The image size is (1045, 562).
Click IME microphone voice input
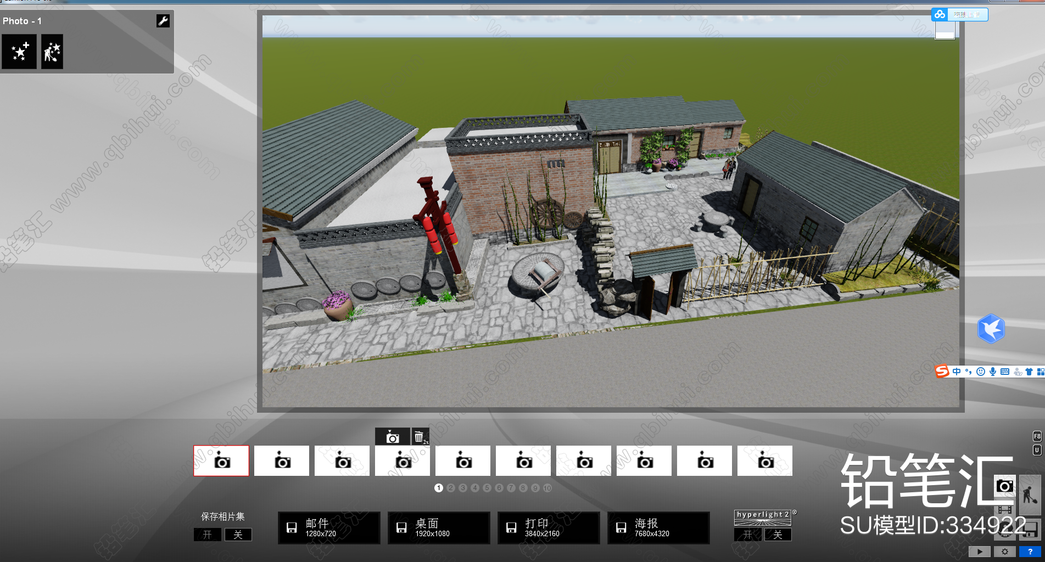click(993, 372)
